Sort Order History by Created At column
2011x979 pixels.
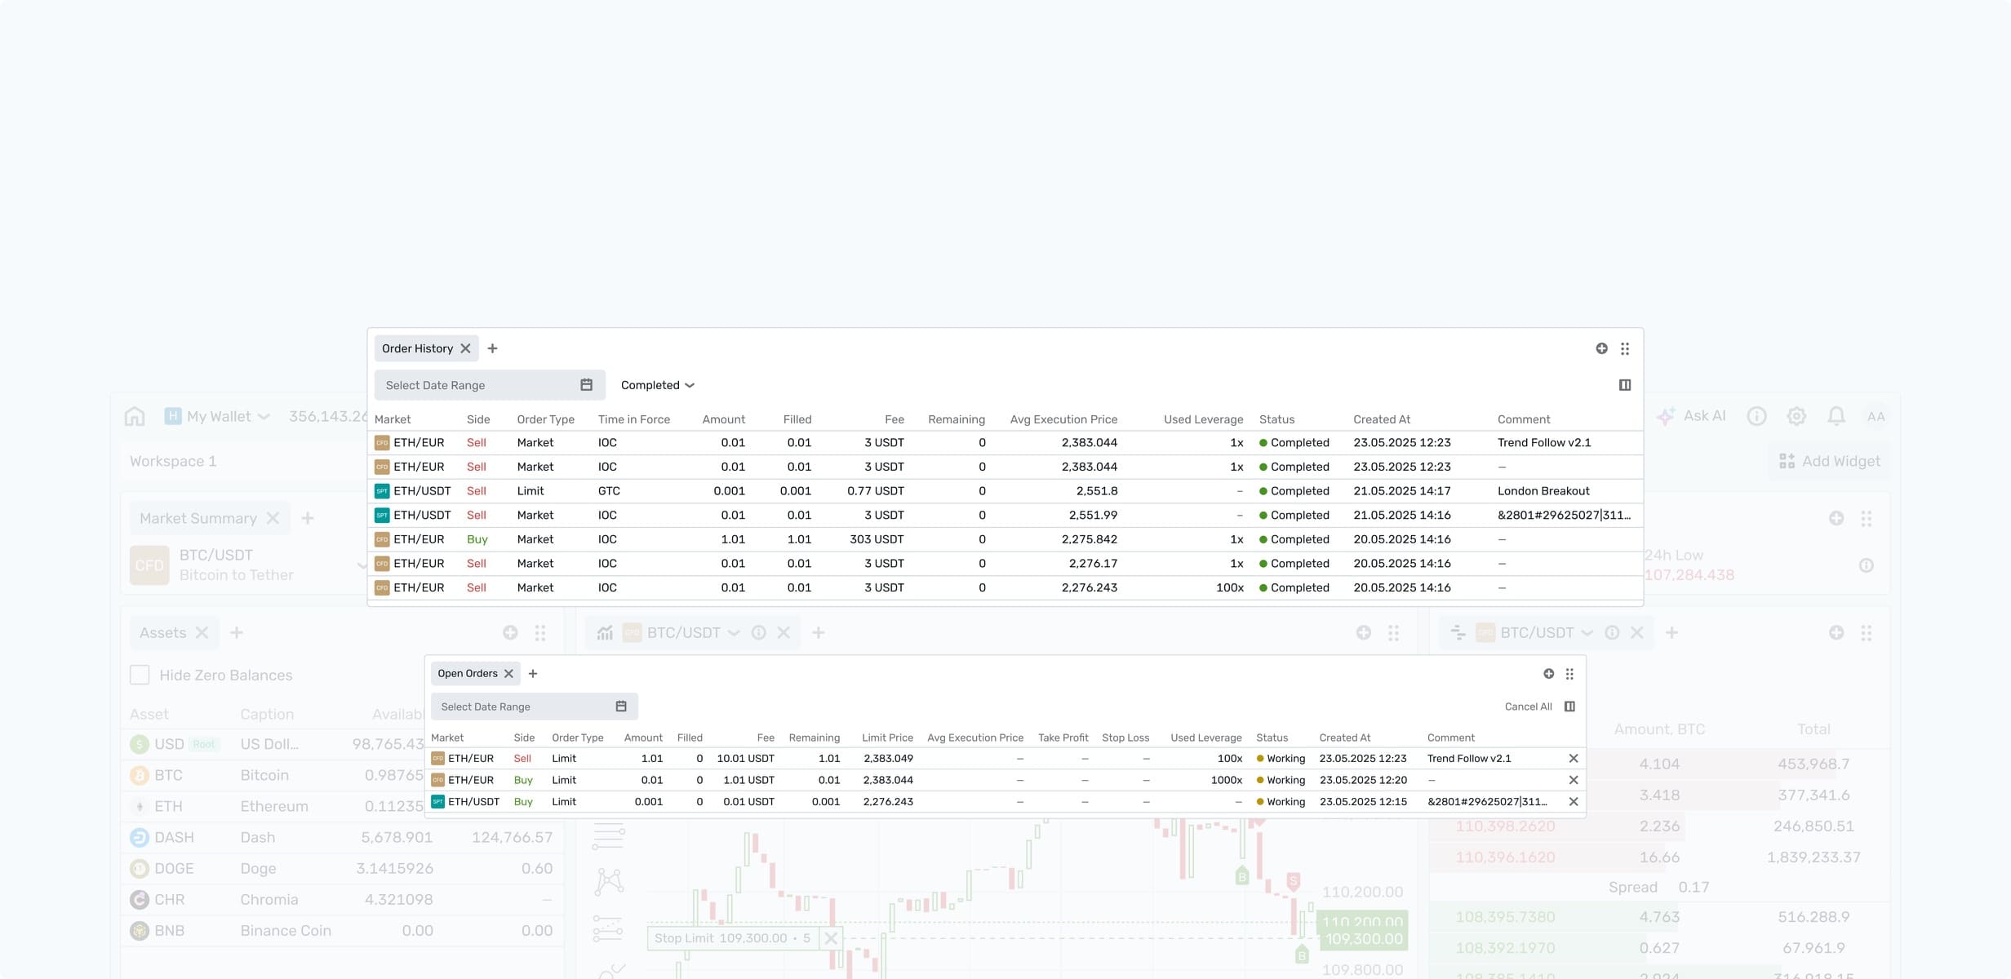coord(1382,419)
